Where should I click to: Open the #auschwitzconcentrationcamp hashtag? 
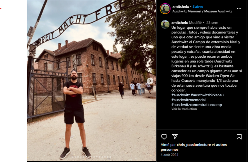(x=197, y=105)
